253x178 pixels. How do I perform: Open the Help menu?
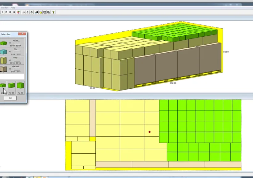[x=13, y=7]
